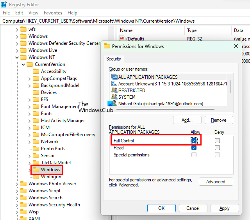Image resolution: width=250 pixels, height=220 pixels.
Task: Open the Help menu
Action: [72, 13]
